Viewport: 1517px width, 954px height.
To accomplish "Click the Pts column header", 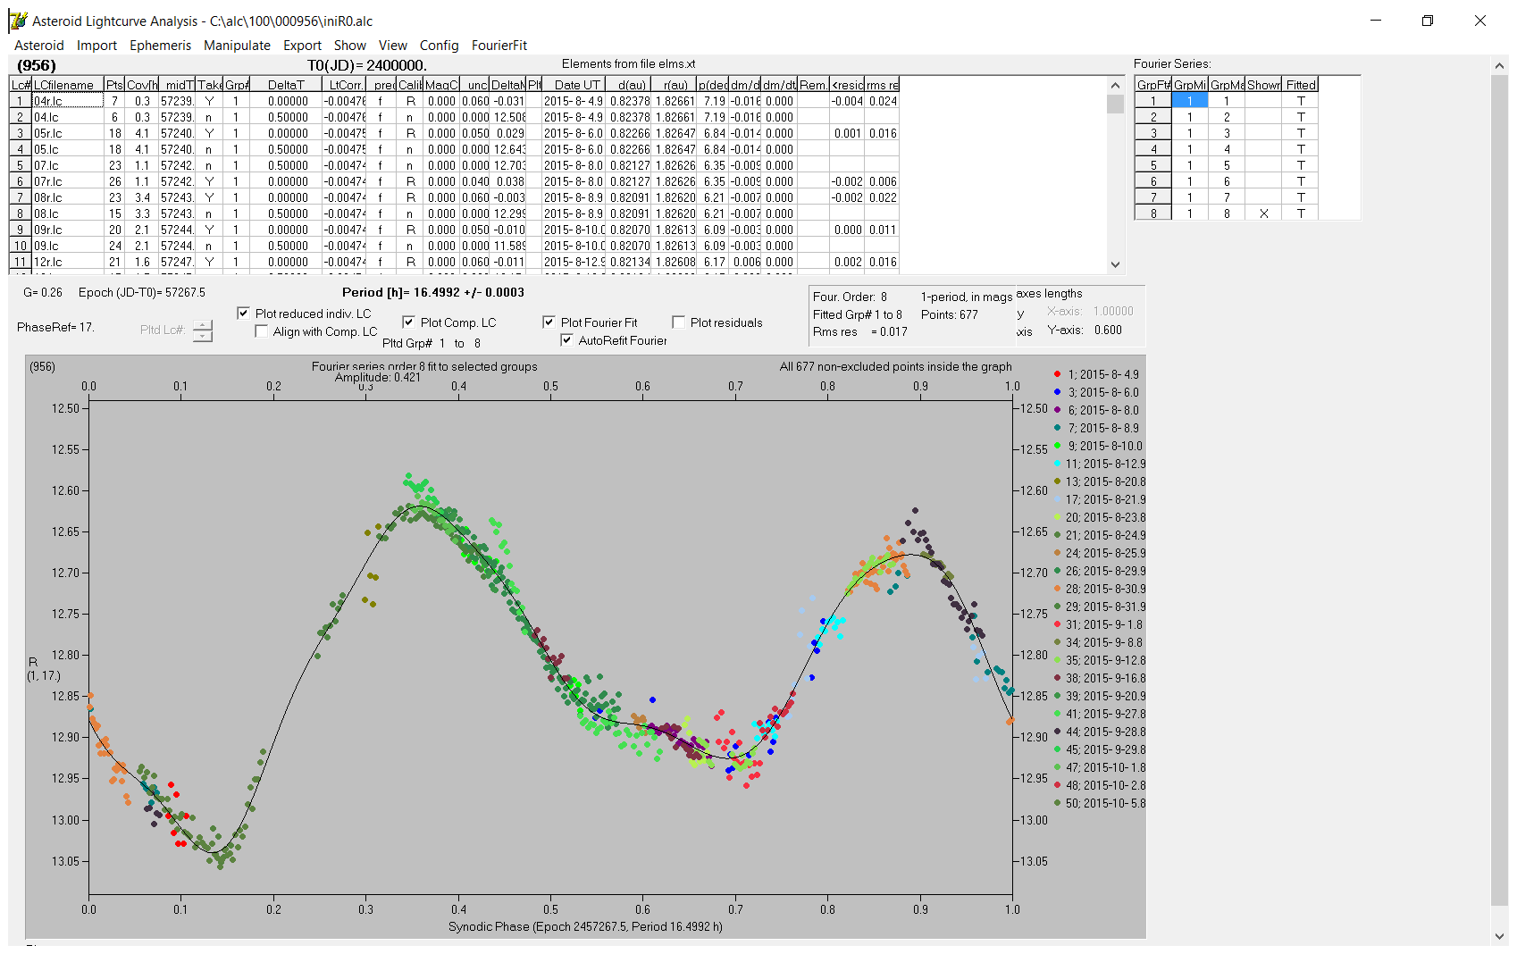I will (114, 85).
